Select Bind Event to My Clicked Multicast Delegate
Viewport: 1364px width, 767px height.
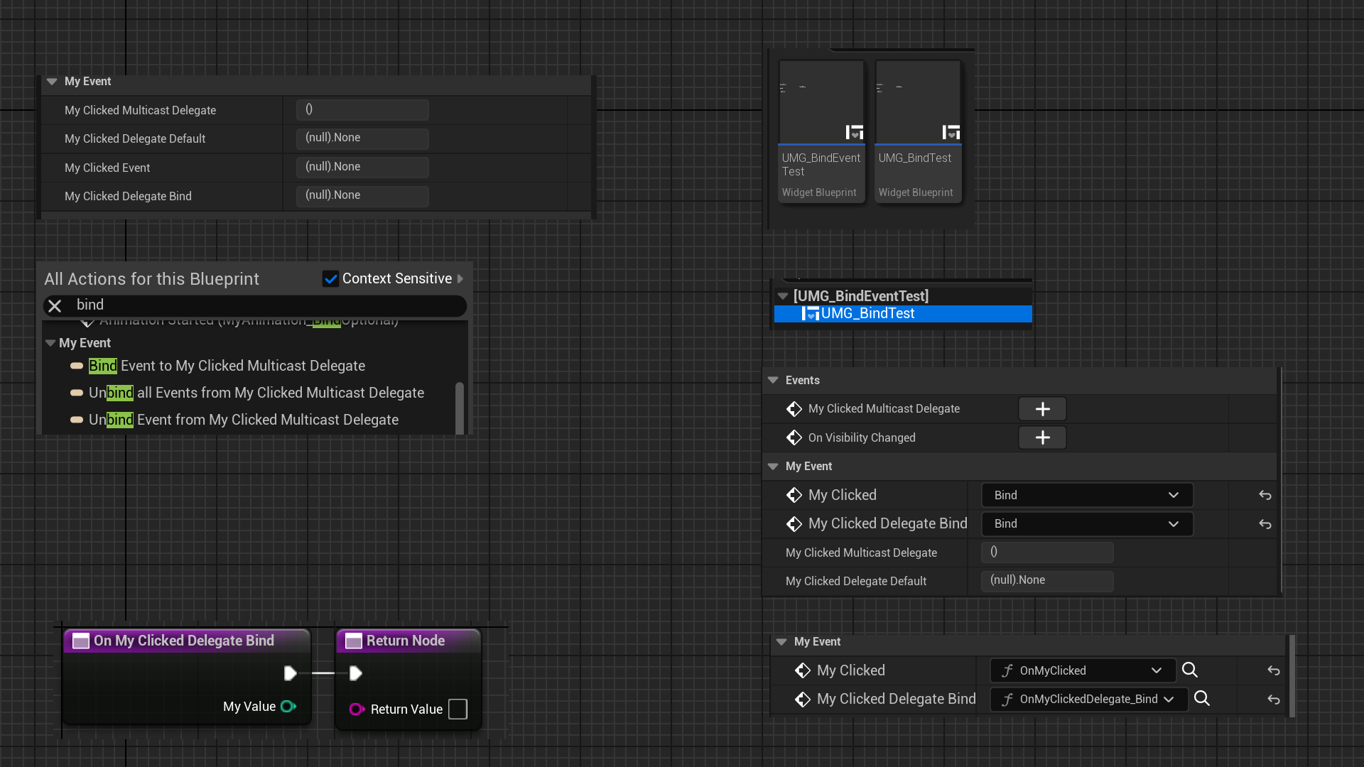point(227,366)
